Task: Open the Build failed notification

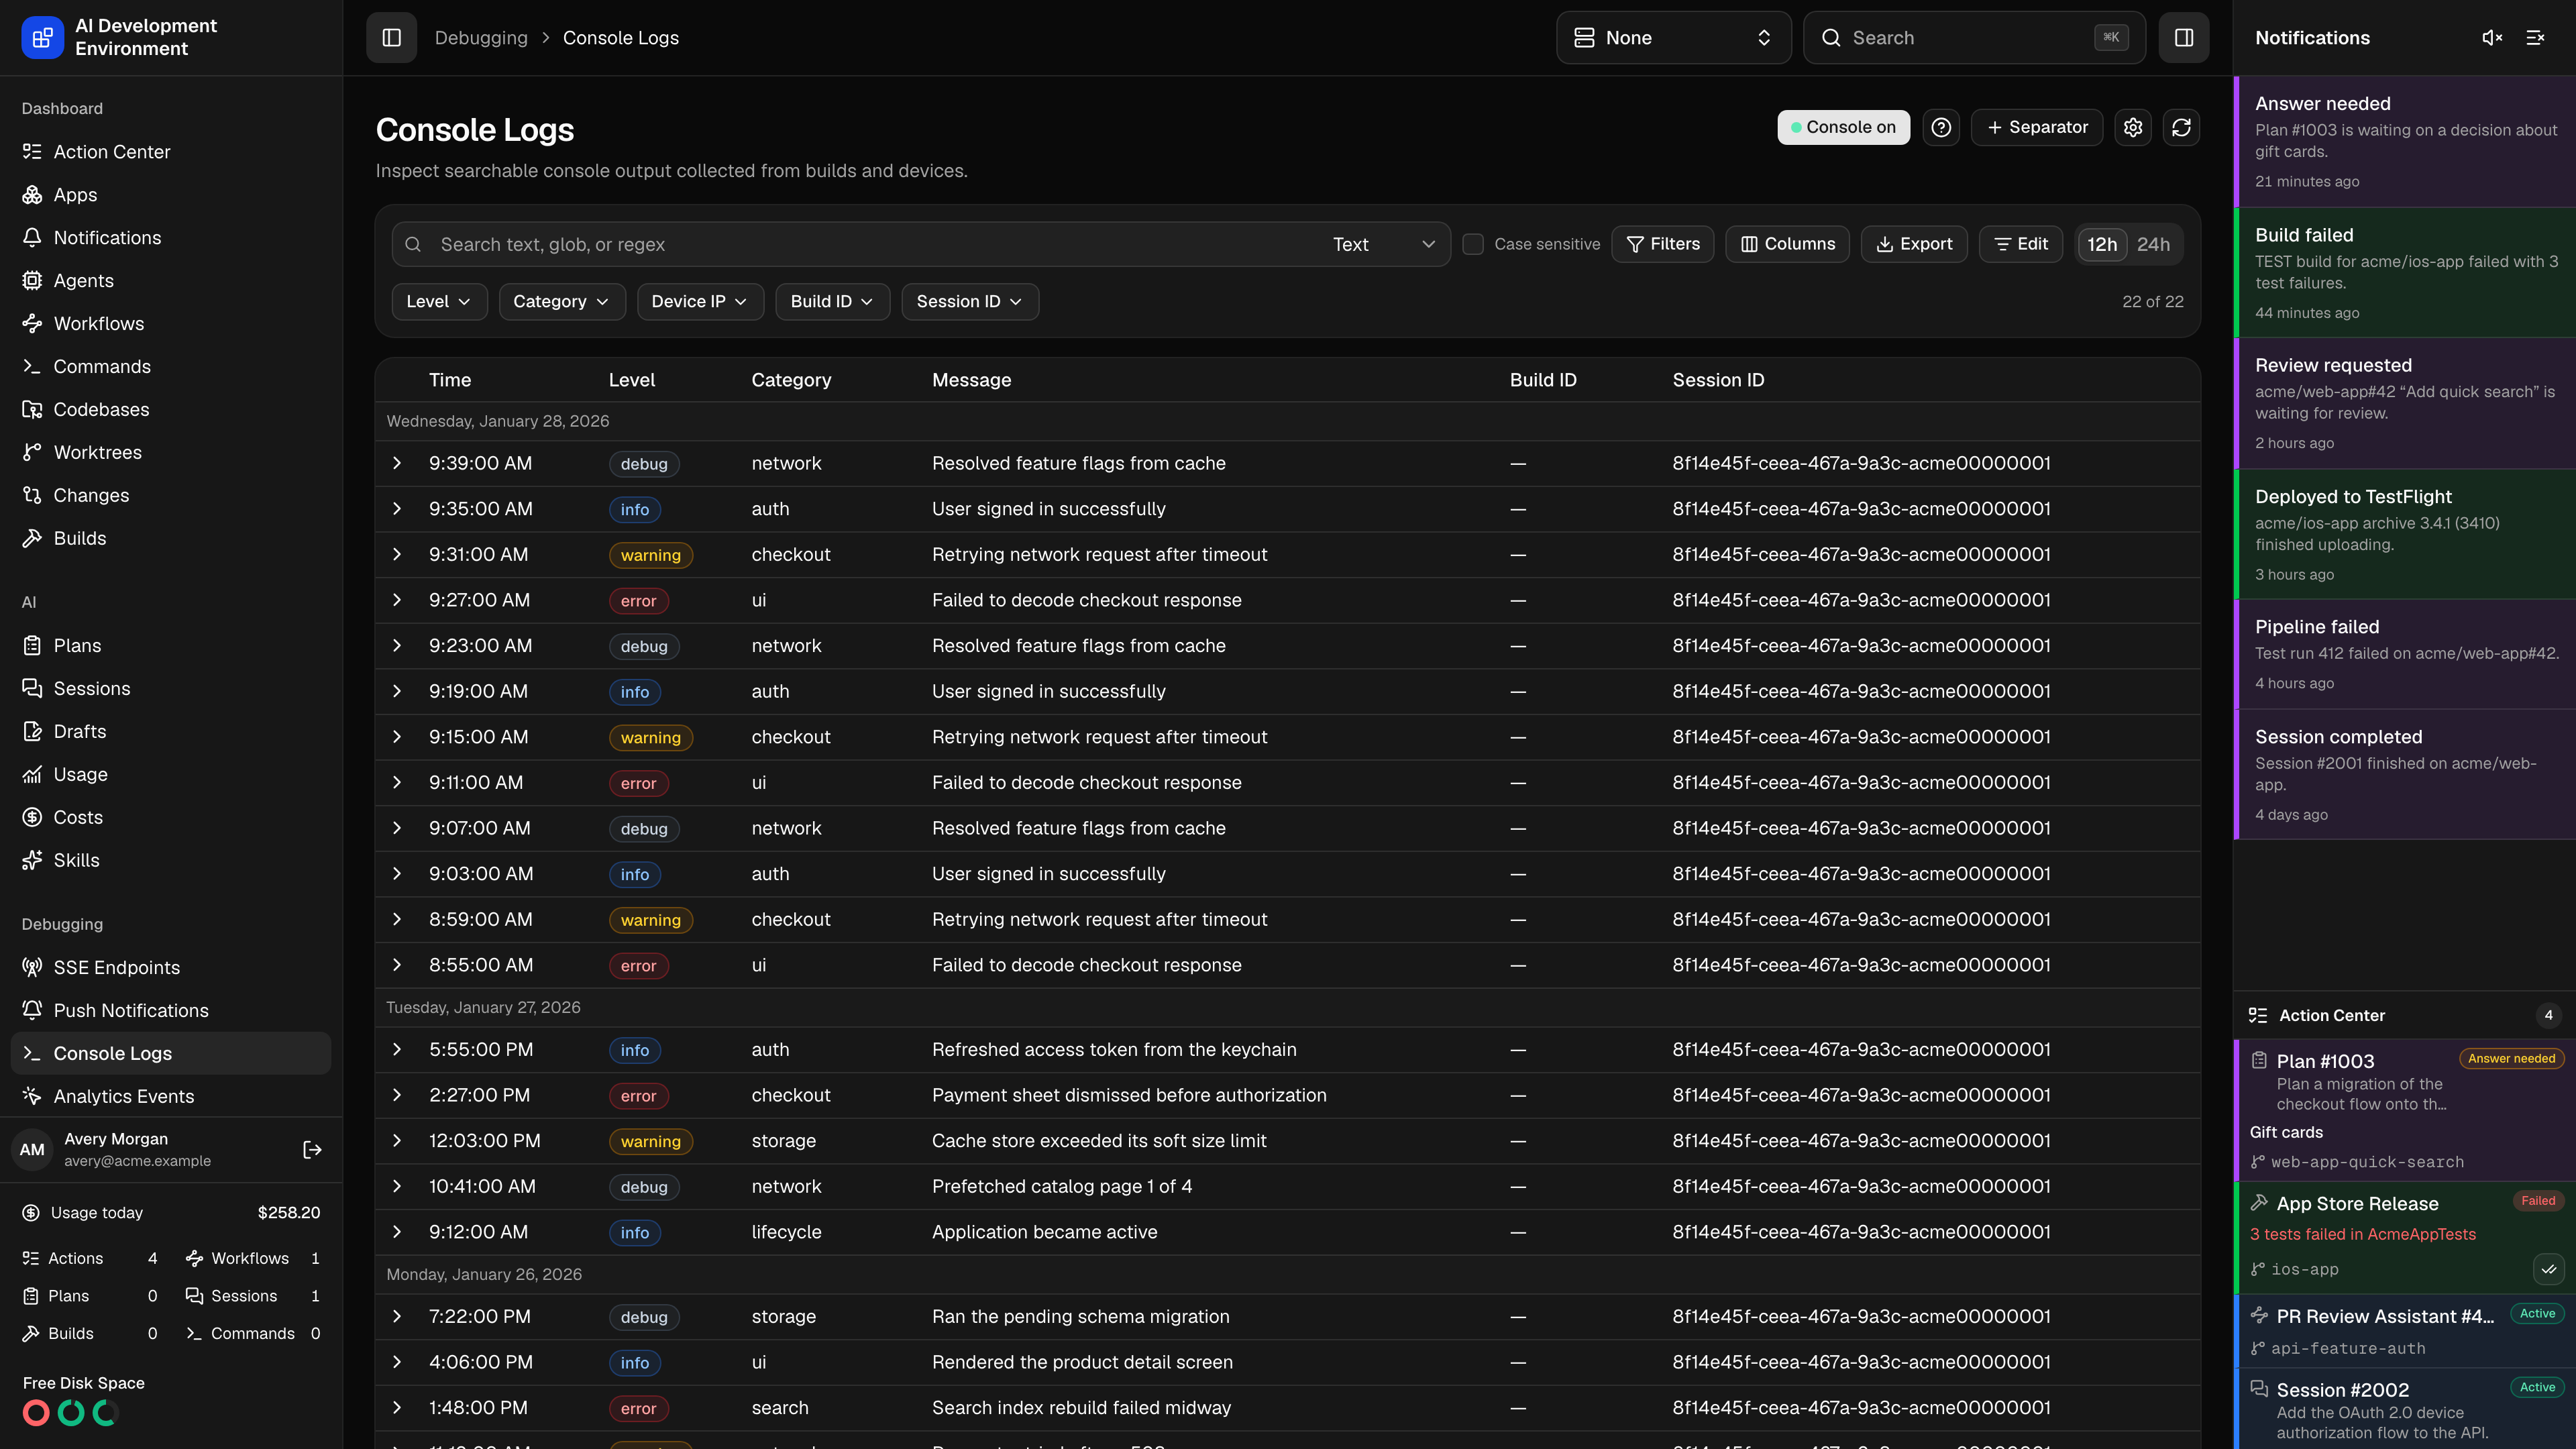Action: (2404, 273)
